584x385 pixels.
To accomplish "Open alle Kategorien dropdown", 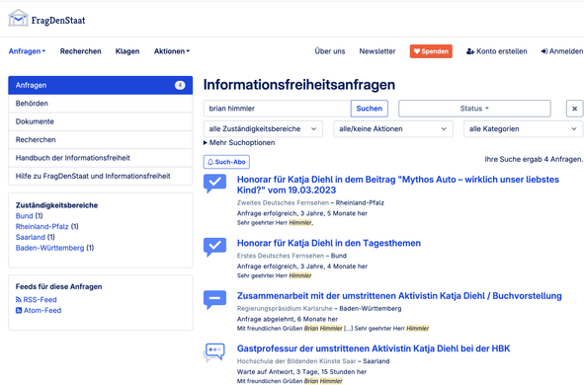I will pos(523,129).
